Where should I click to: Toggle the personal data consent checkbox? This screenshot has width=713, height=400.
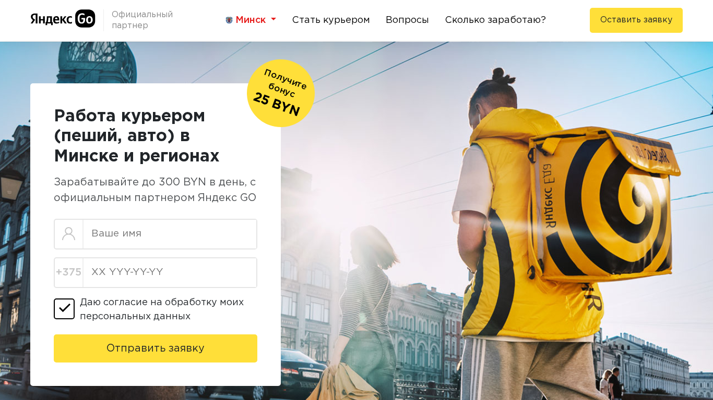[64, 309]
